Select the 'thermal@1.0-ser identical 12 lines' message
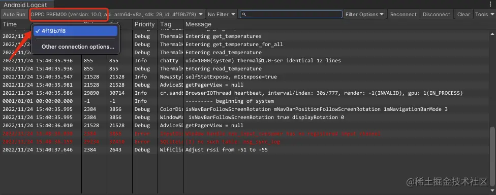The width and height of the screenshot is (496, 195). [x=263, y=60]
